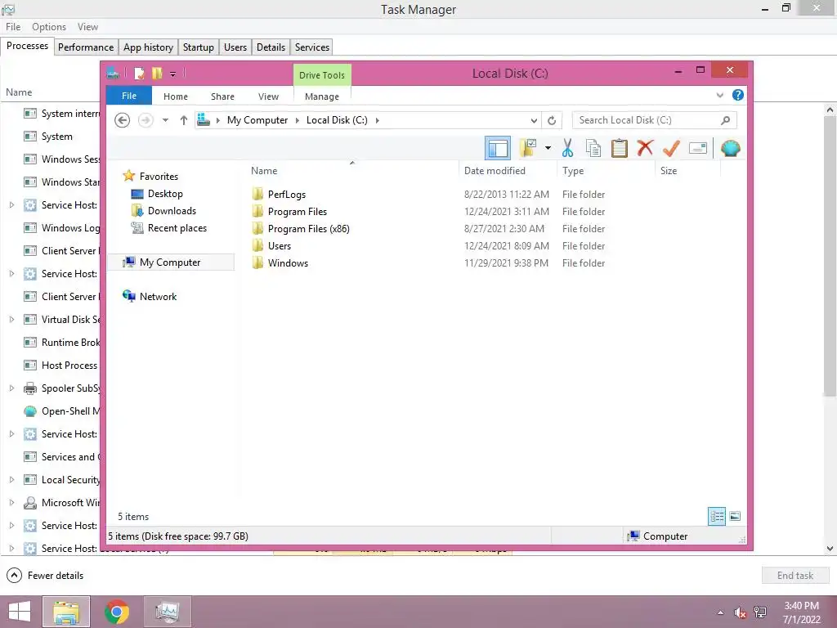Image resolution: width=837 pixels, height=628 pixels.
Task: Open the Home ribbon tab
Action: coord(176,96)
